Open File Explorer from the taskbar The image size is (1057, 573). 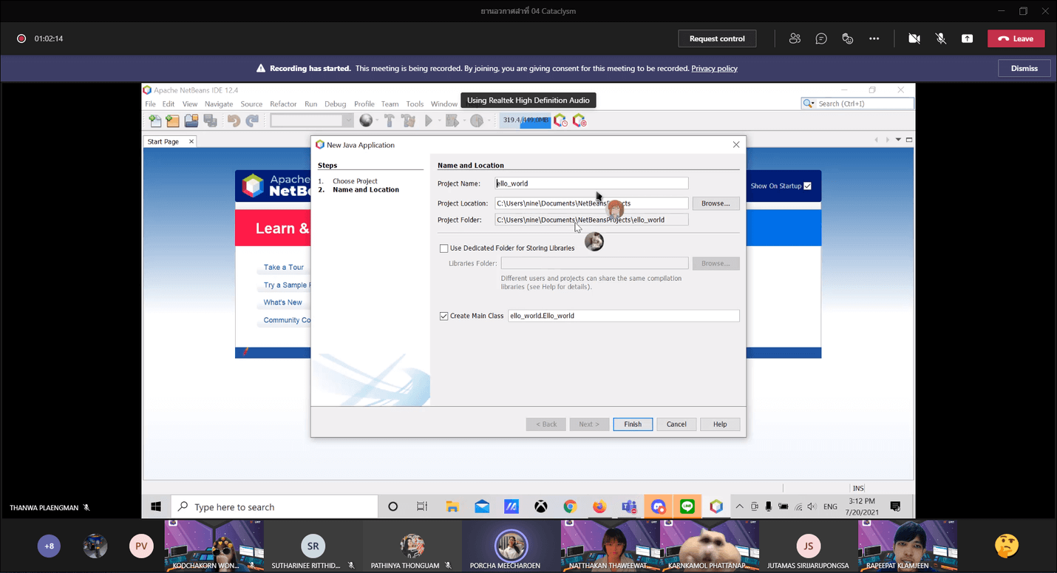(x=452, y=506)
